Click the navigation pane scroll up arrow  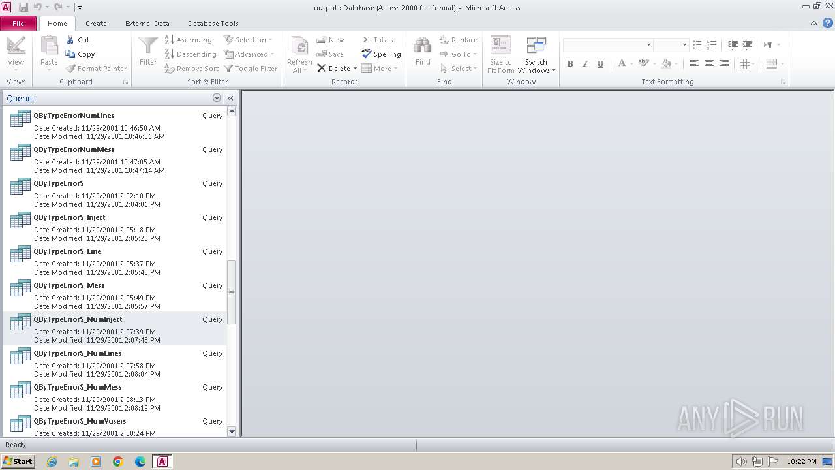[232, 111]
